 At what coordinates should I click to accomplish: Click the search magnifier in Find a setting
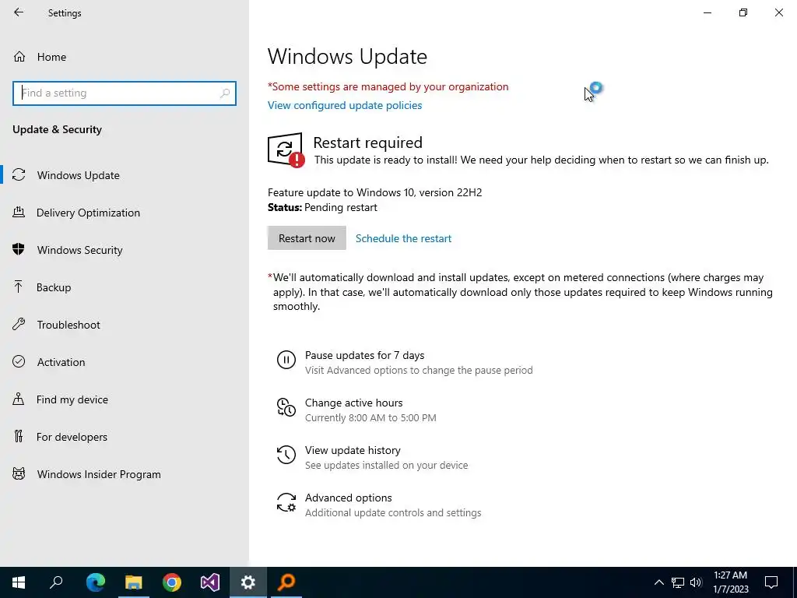point(225,93)
